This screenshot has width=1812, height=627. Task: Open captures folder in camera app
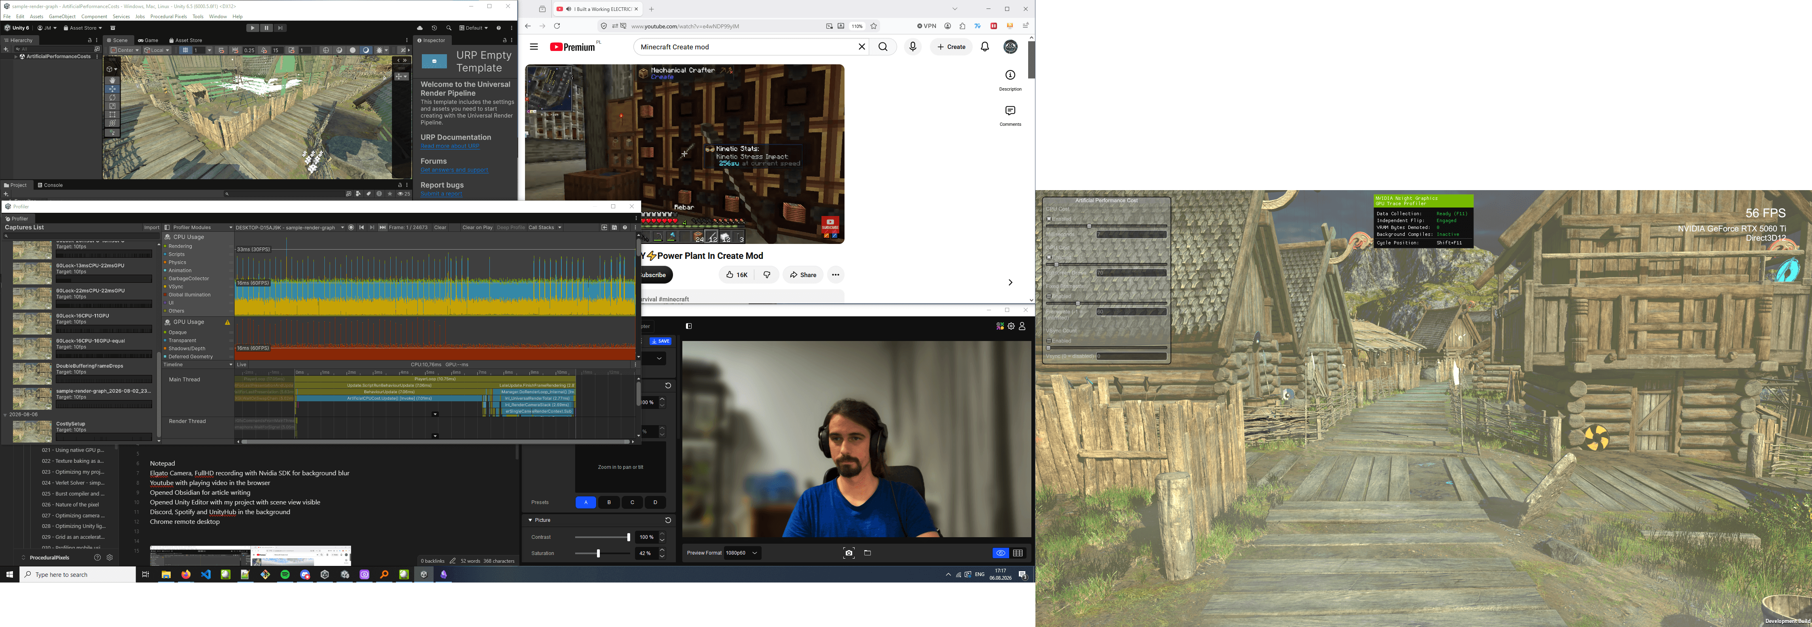[867, 553]
